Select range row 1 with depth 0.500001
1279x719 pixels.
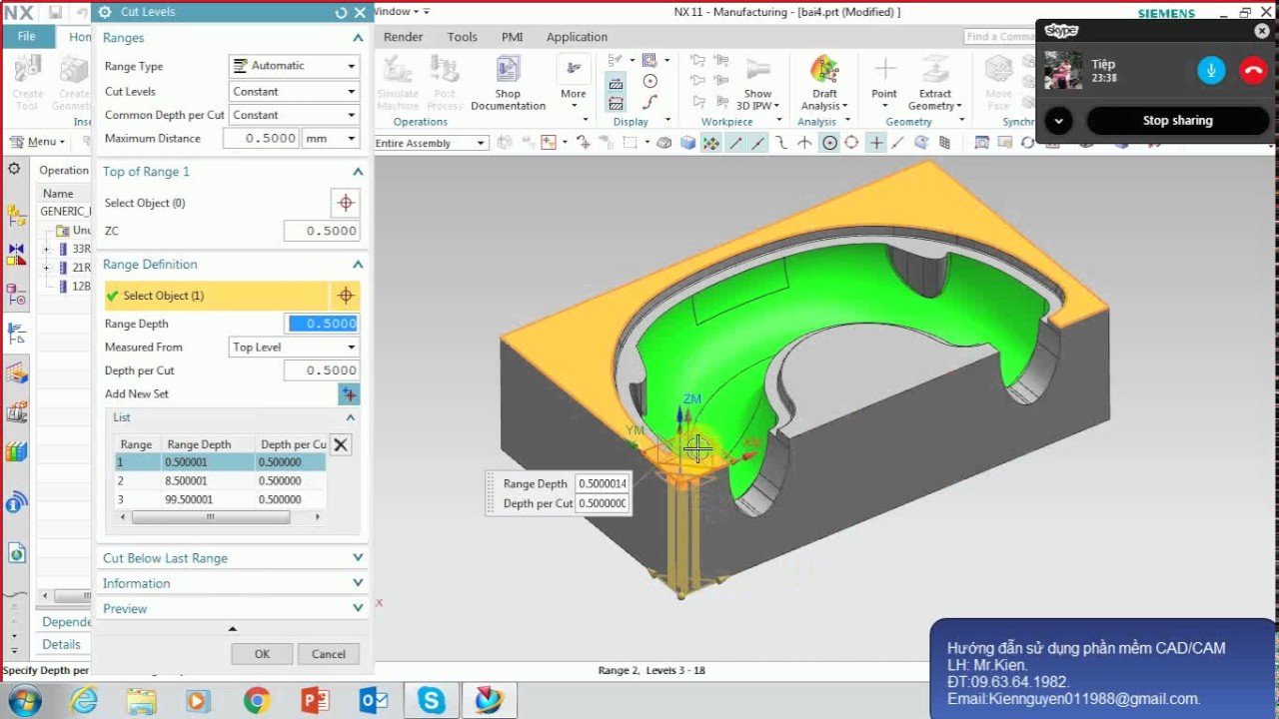click(221, 462)
